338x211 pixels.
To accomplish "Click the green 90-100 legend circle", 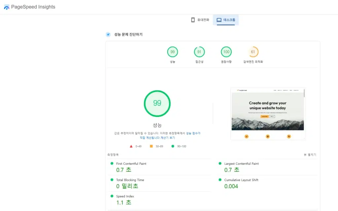I will (172, 146).
